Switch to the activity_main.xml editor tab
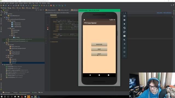The height and width of the screenshot is (98, 175). 64,10
